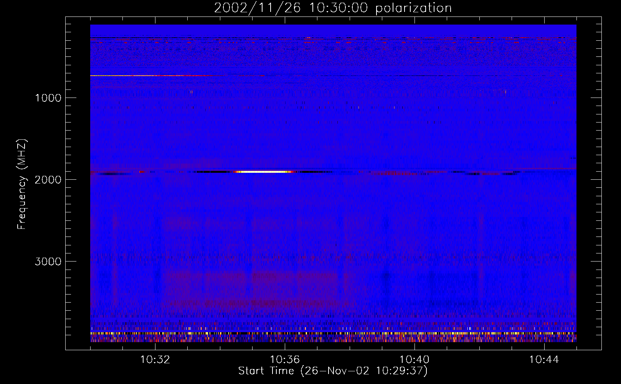
Task: Select the 'Frequency (MHZ)' axis label
Action: click(x=21, y=184)
